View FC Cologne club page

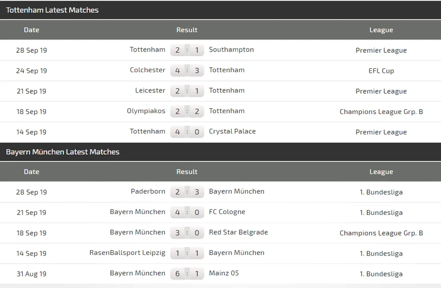(227, 212)
